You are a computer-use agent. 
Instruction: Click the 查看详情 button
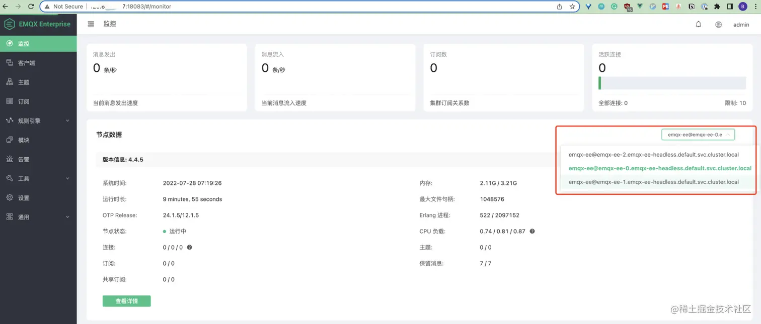[126, 301]
